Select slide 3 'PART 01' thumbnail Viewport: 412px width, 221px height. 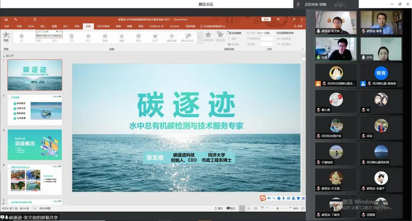35,145
